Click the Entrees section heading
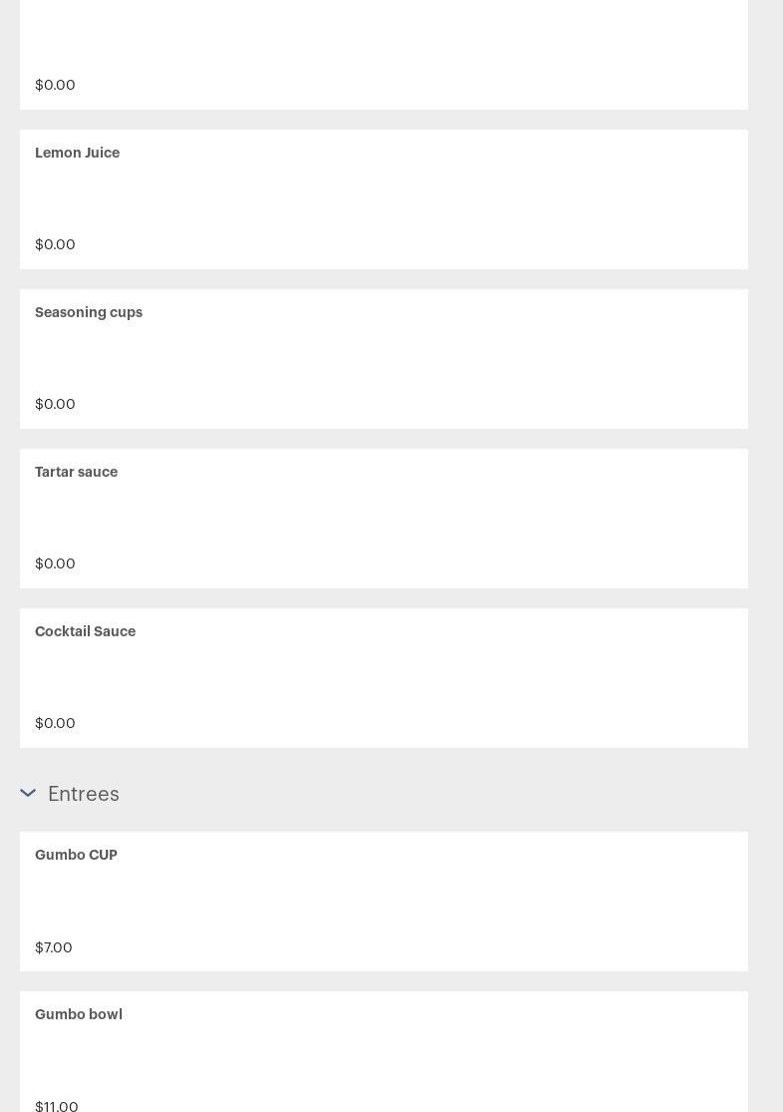783x1112 pixels. (84, 794)
